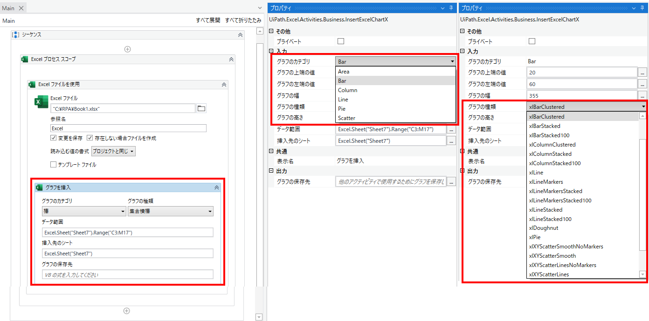This screenshot has width=649, height=321.
Task: Select xlLineStacked100 in the chart type list
Action: tap(583, 219)
